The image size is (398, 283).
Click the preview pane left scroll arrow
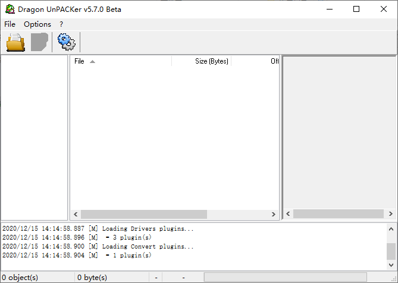click(x=288, y=214)
